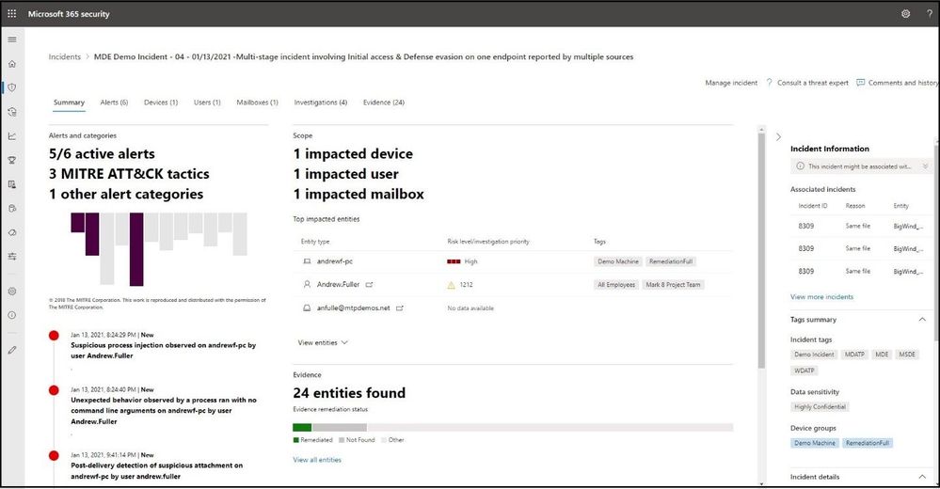Screen dimensions: 940x489
Task: Click the user icon beside Andrew.Fuller
Action: coord(307,284)
